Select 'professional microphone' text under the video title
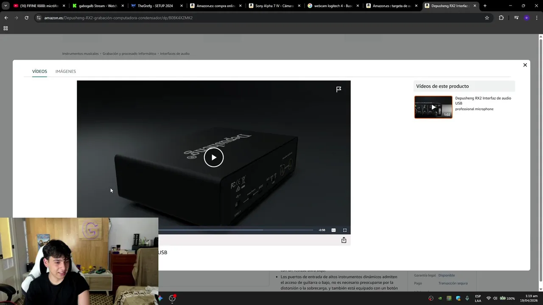This screenshot has height=305, width=543. [x=474, y=109]
